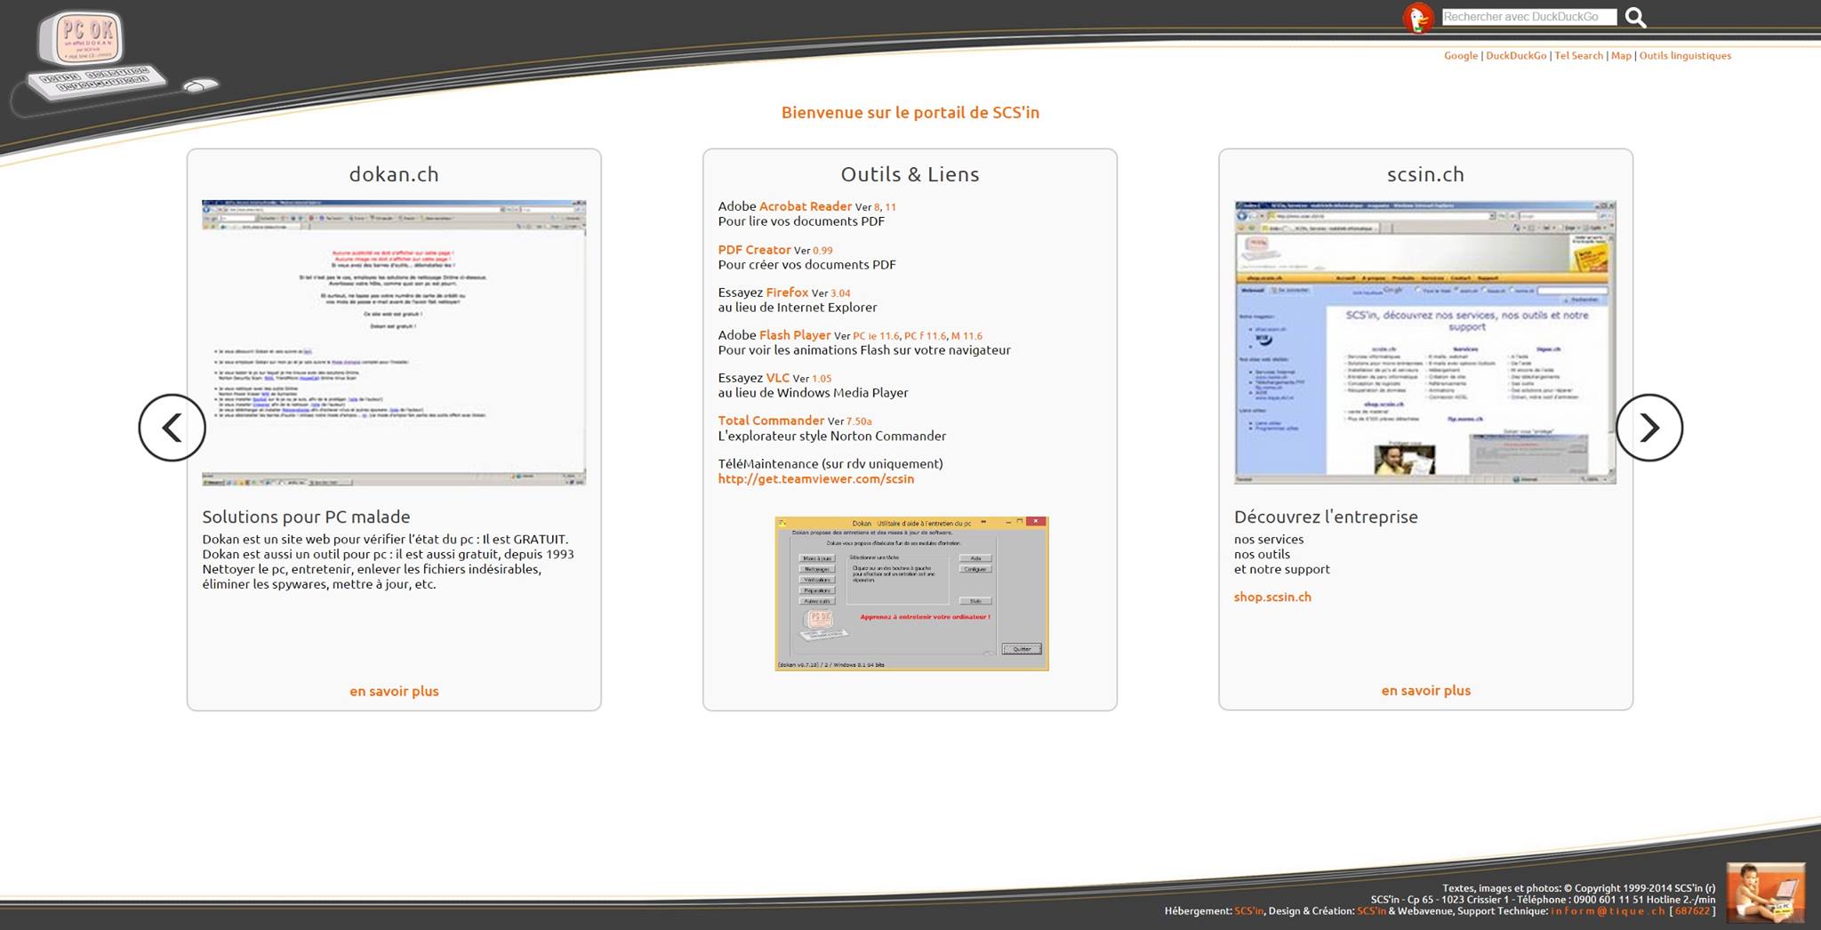Open Acrobat Reader version 11 link
Image resolution: width=1821 pixels, height=930 pixels.
coord(890,207)
